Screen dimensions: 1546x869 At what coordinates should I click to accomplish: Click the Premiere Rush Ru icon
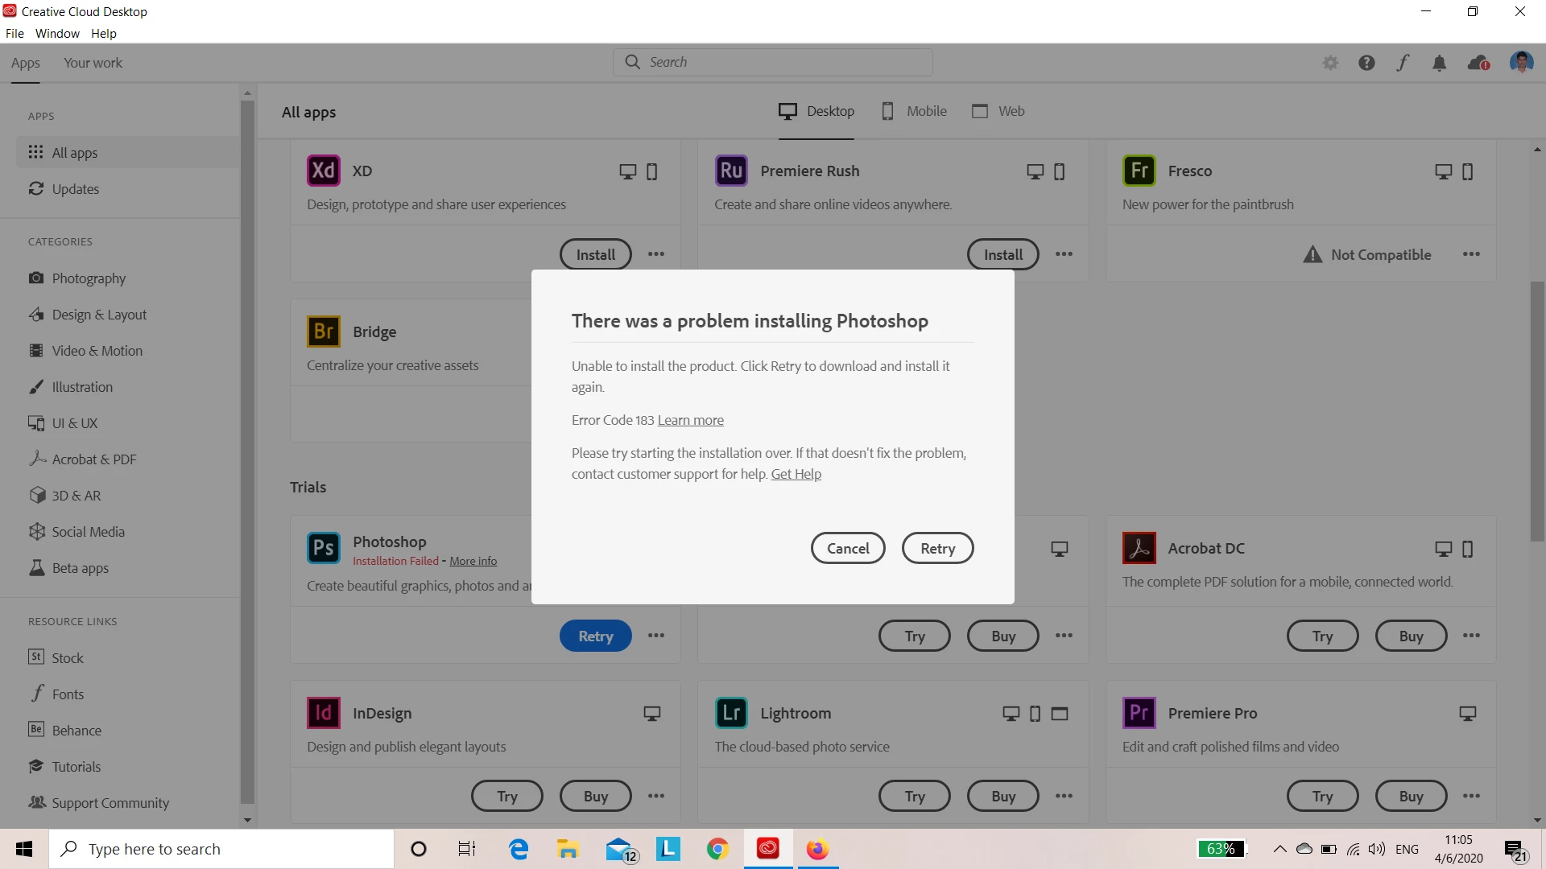[x=731, y=171]
